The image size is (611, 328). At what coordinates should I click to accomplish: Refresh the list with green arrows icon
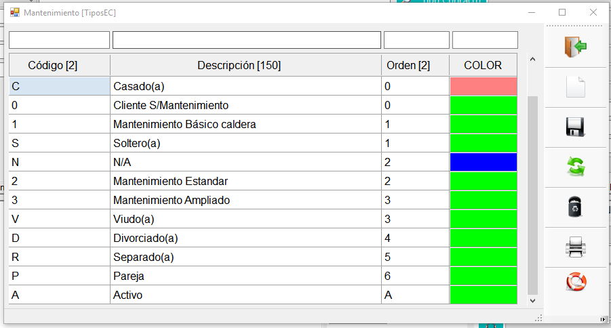pos(576,167)
